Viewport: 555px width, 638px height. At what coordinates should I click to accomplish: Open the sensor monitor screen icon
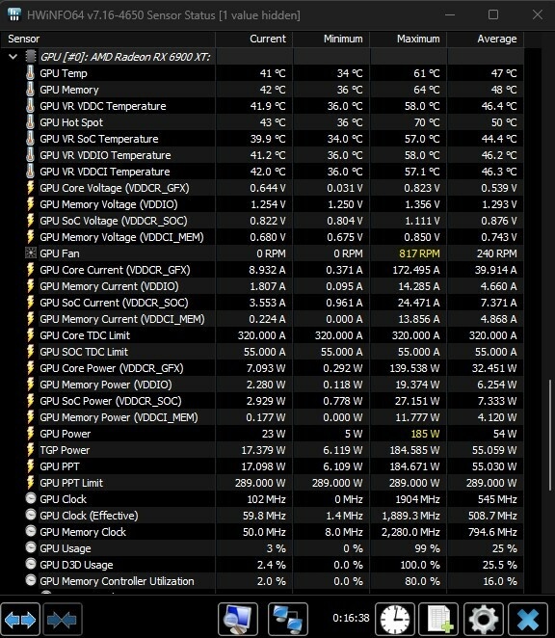coord(238,620)
